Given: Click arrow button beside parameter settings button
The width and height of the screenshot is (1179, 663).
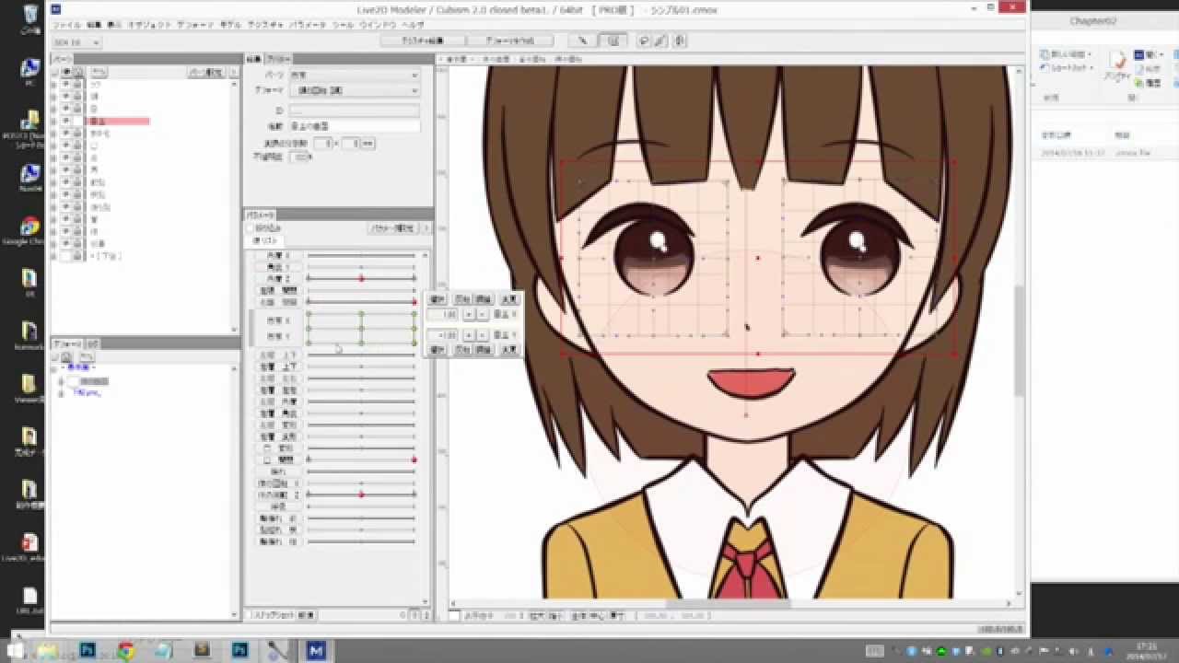Looking at the screenshot, I should (x=427, y=227).
